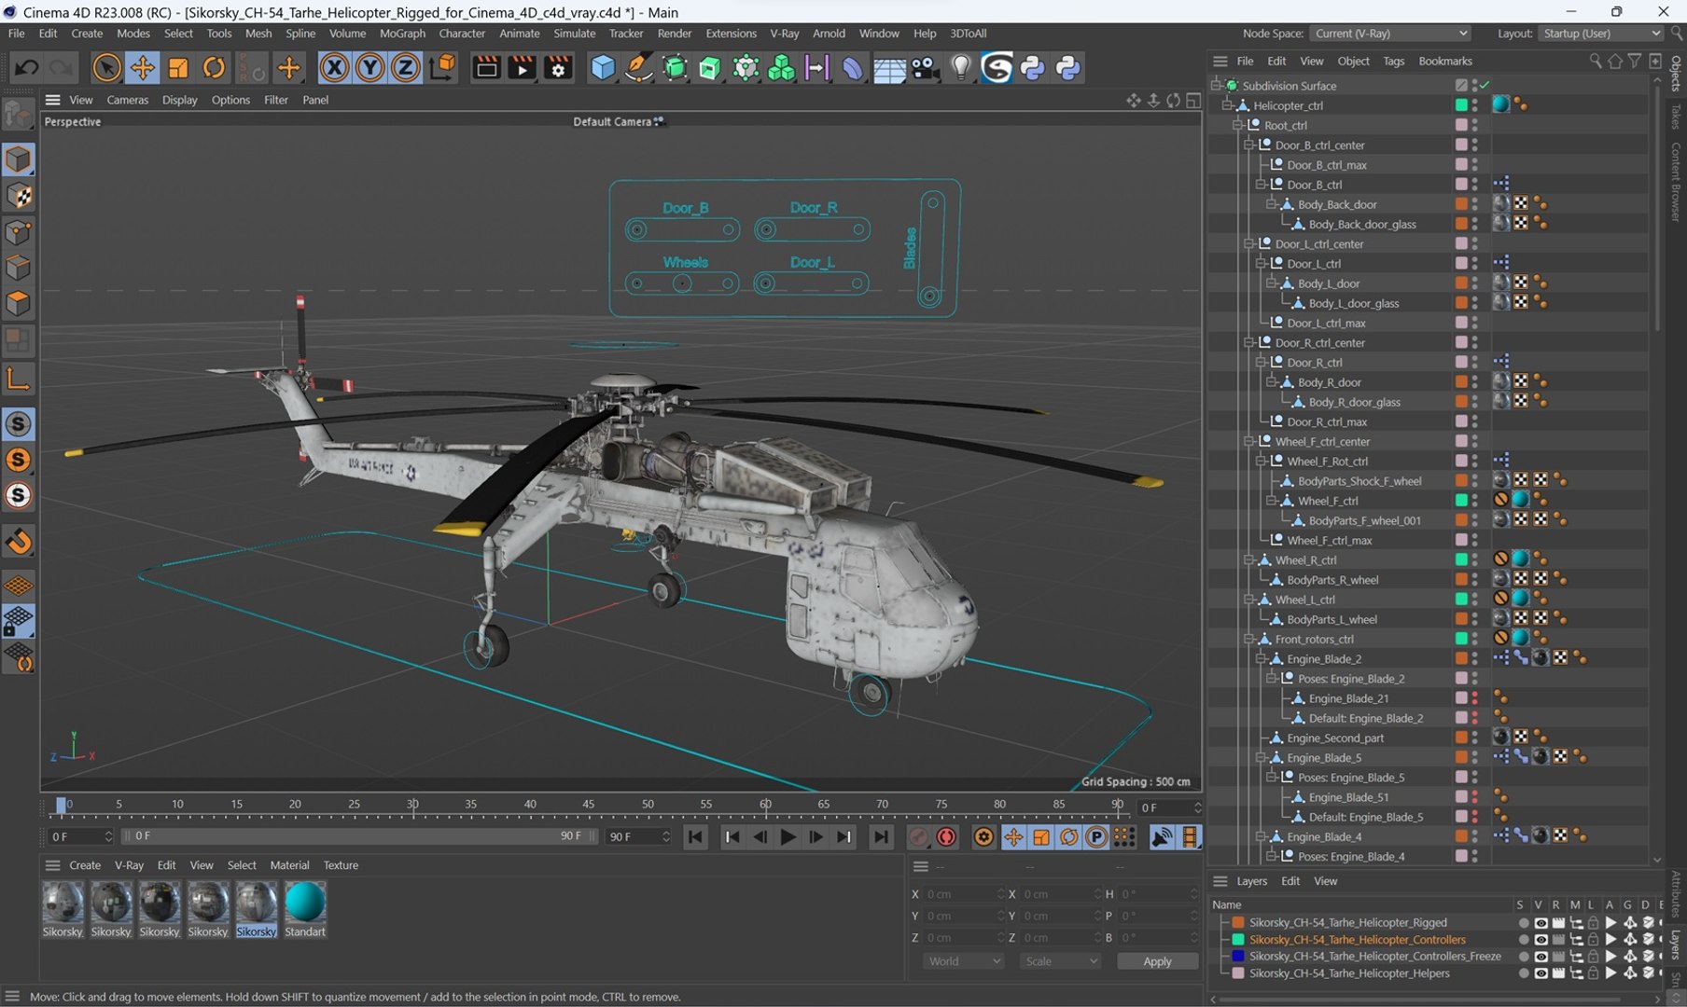Collapse Wheel_F_ctrl_center tree node
Viewport: 1687px width, 1007px height.
click(1249, 441)
